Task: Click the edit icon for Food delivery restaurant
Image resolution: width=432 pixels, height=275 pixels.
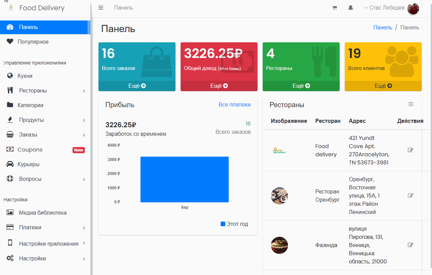Action: point(410,150)
